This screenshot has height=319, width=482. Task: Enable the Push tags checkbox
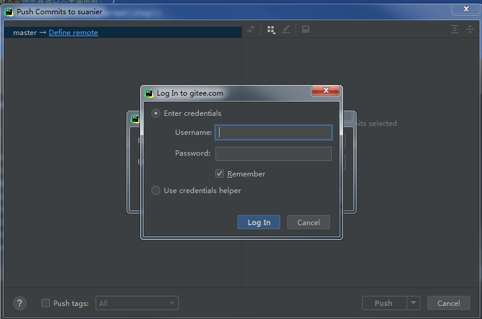click(x=46, y=303)
